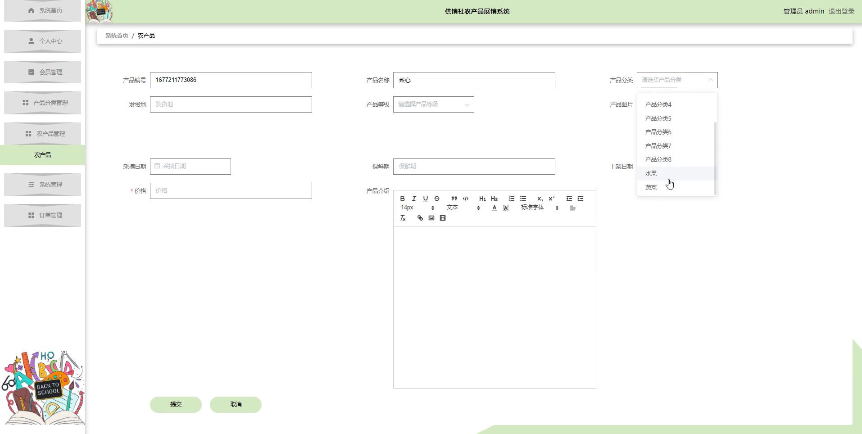Screen dimensions: 862x434
Task: Apply subscript formatting
Action: coord(540,199)
